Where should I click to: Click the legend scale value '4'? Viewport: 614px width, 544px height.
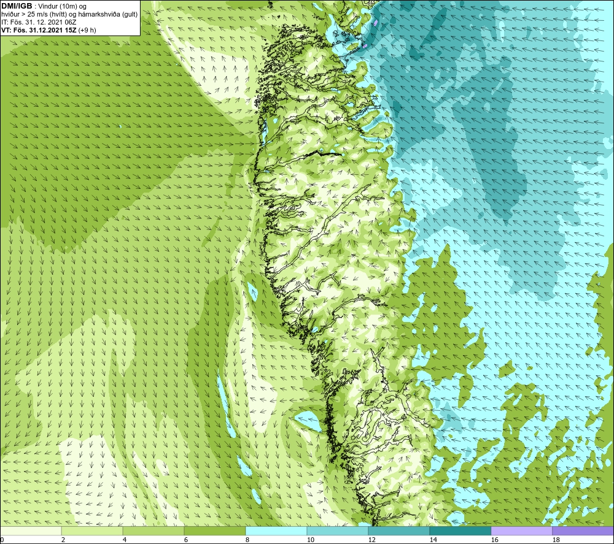125,540
